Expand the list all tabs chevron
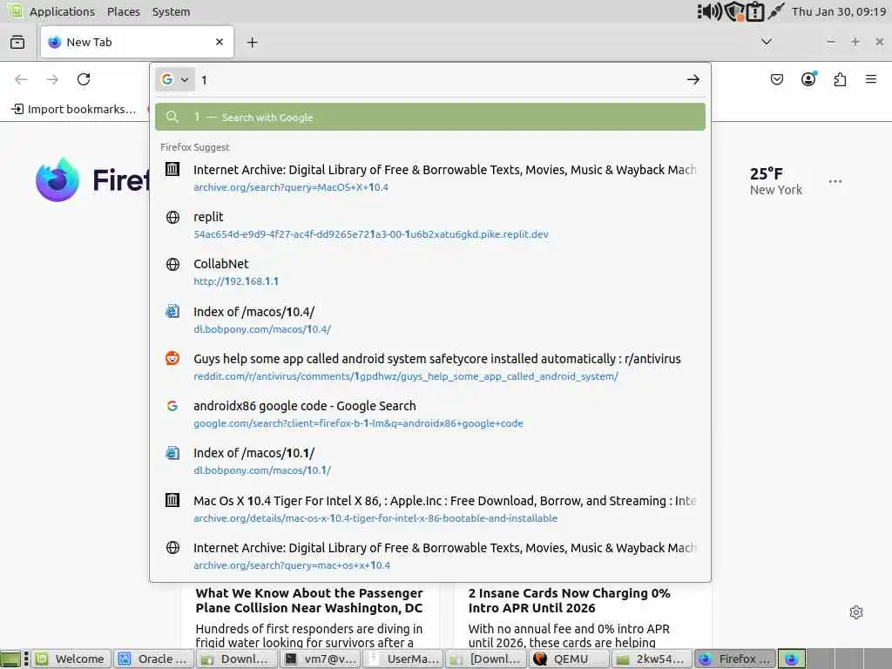Image resolution: width=892 pixels, height=669 pixels. pos(767,42)
